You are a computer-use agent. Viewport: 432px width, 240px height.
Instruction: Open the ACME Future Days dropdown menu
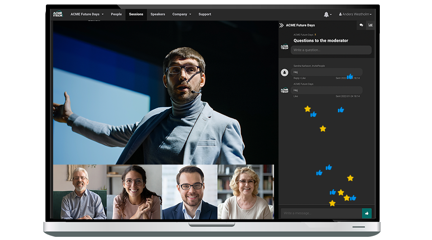tap(87, 14)
